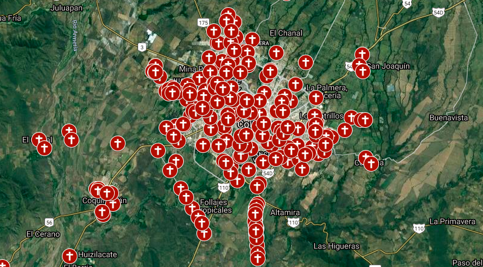This screenshot has width=483, height=267.
Task: Click the cross marker beside the Huizilacate label
Action: pos(70,256)
